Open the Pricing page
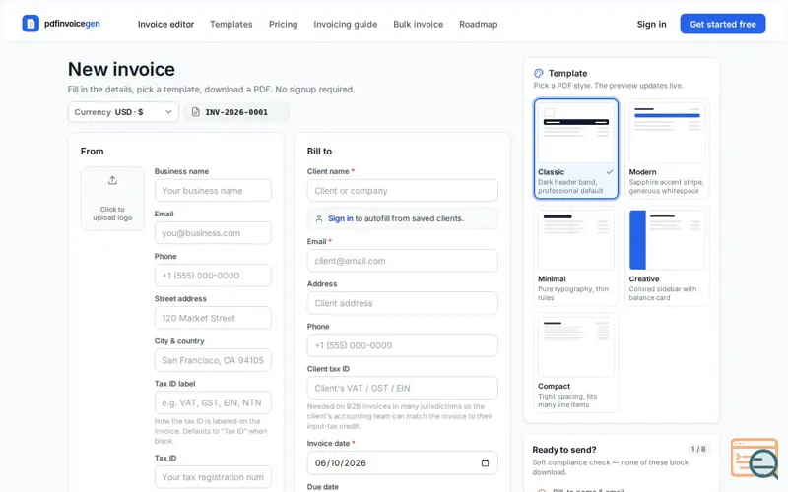 (283, 24)
